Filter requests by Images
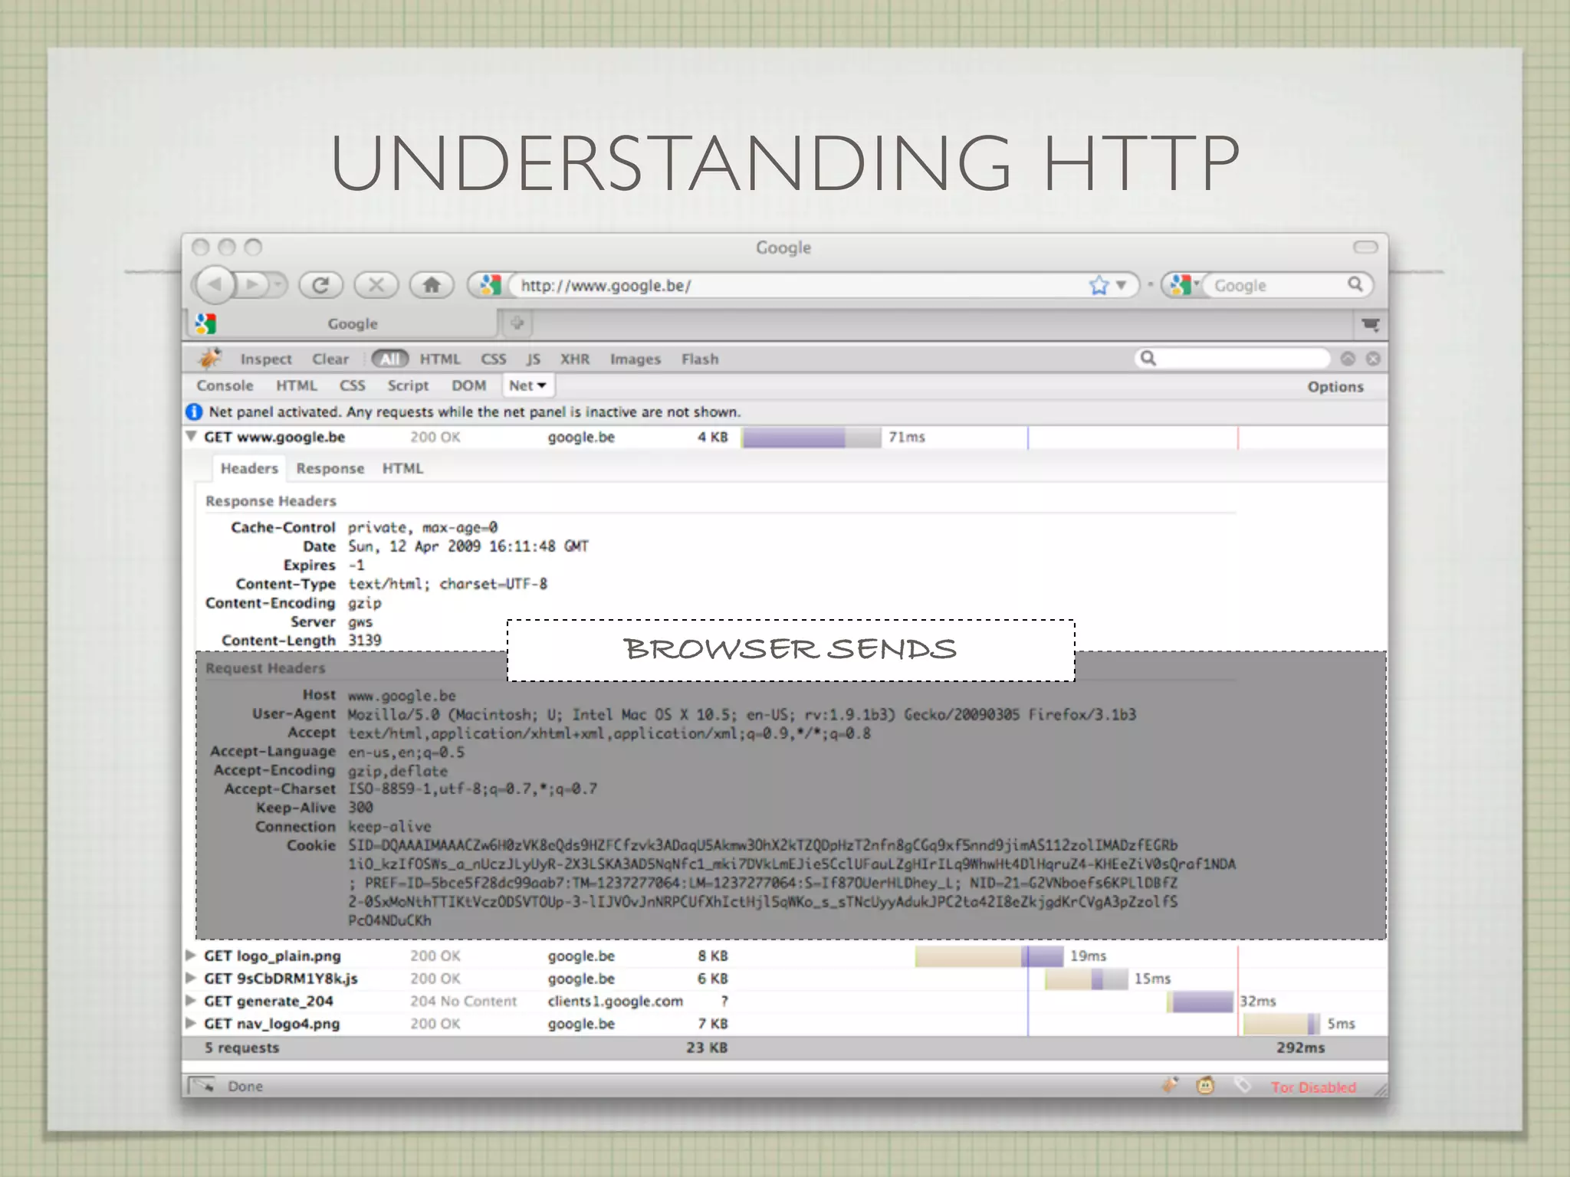Image resolution: width=1570 pixels, height=1177 pixels. [636, 359]
